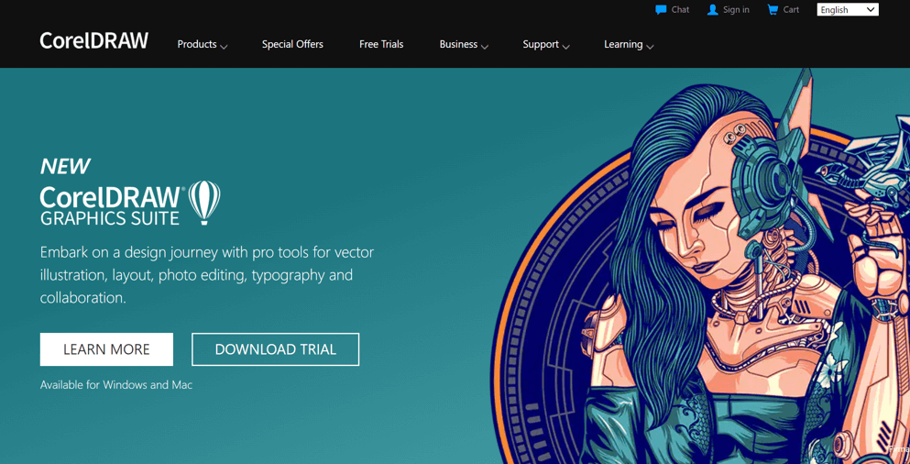Click 'Available for Windows and Mac' text
Screen dimensions: 910x464
(116, 385)
